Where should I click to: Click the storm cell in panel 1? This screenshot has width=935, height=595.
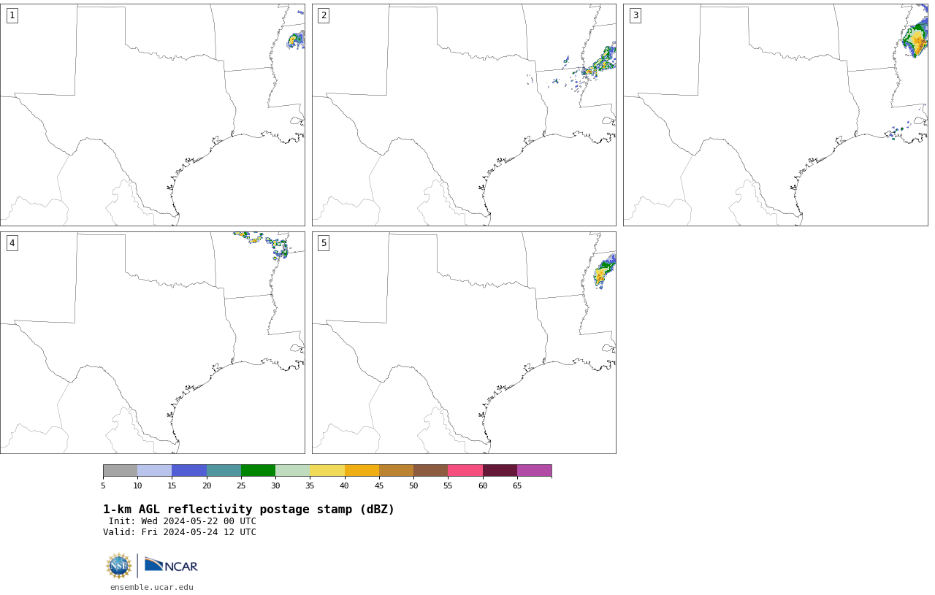point(295,40)
